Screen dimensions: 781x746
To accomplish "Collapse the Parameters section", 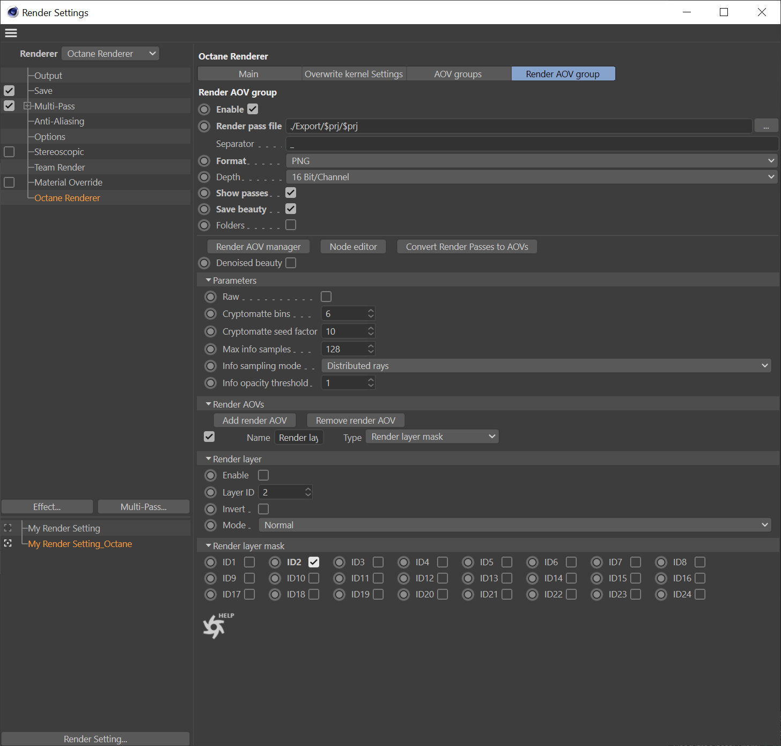I will (209, 280).
